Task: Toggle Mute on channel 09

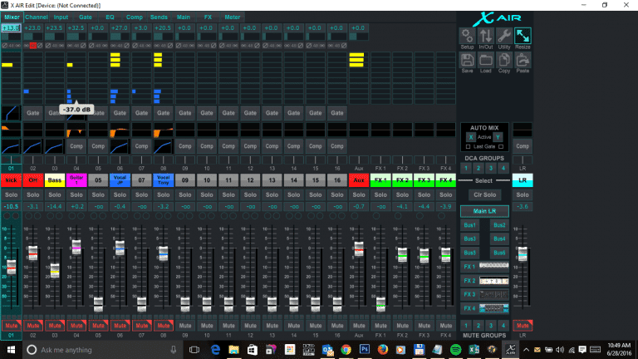Action: point(185,325)
